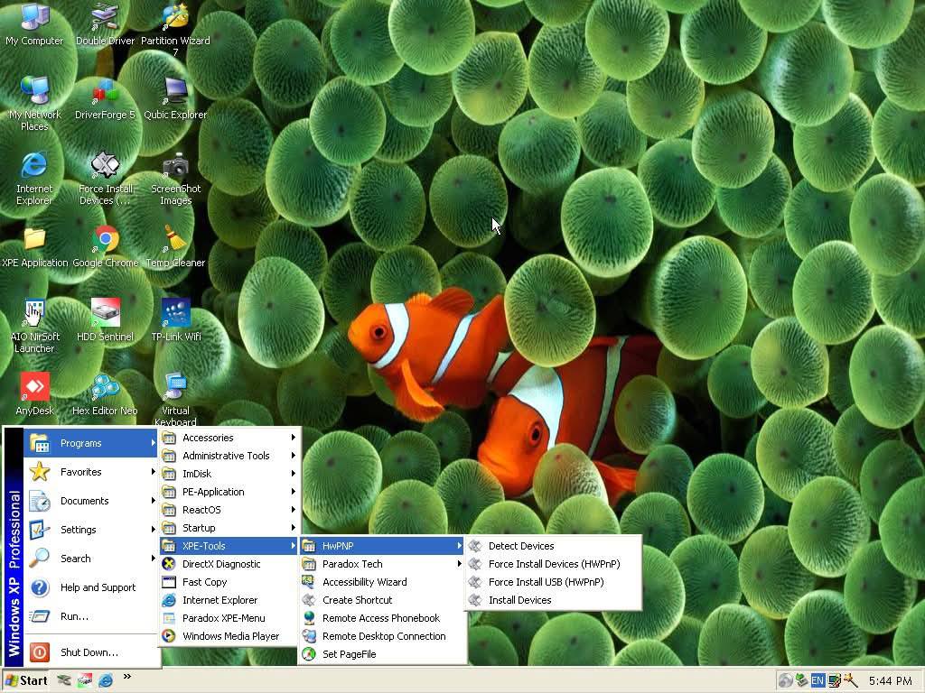This screenshot has width=925, height=693.
Task: Open My Network Places icon
Action: point(35,103)
